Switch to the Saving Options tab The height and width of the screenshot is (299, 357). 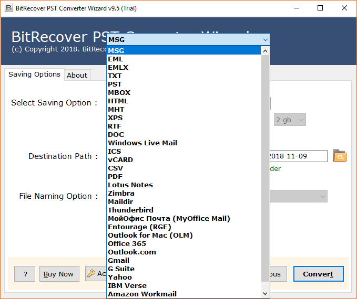pyautogui.click(x=34, y=74)
